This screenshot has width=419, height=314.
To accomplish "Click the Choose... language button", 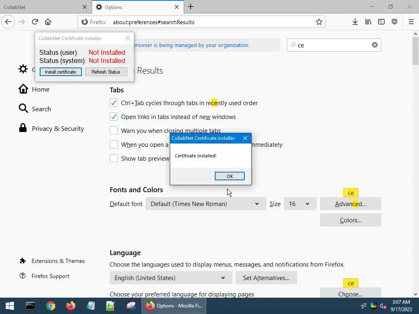I will pyautogui.click(x=351, y=294).
